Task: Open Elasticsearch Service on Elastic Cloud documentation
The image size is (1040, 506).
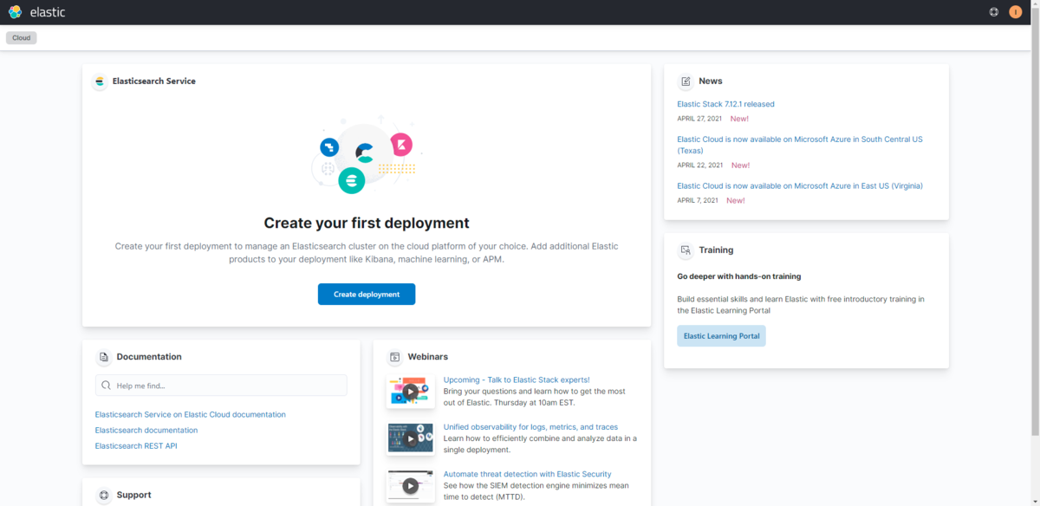Action: [x=190, y=415]
